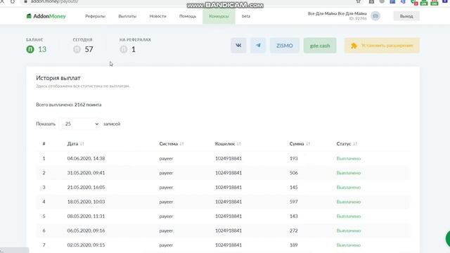Click the sum 597 in row 4
This screenshot has width=450, height=253.
(x=294, y=202)
